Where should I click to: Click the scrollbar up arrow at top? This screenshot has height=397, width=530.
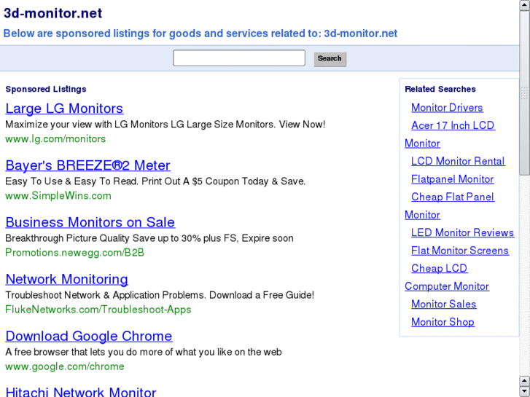(x=525, y=5)
